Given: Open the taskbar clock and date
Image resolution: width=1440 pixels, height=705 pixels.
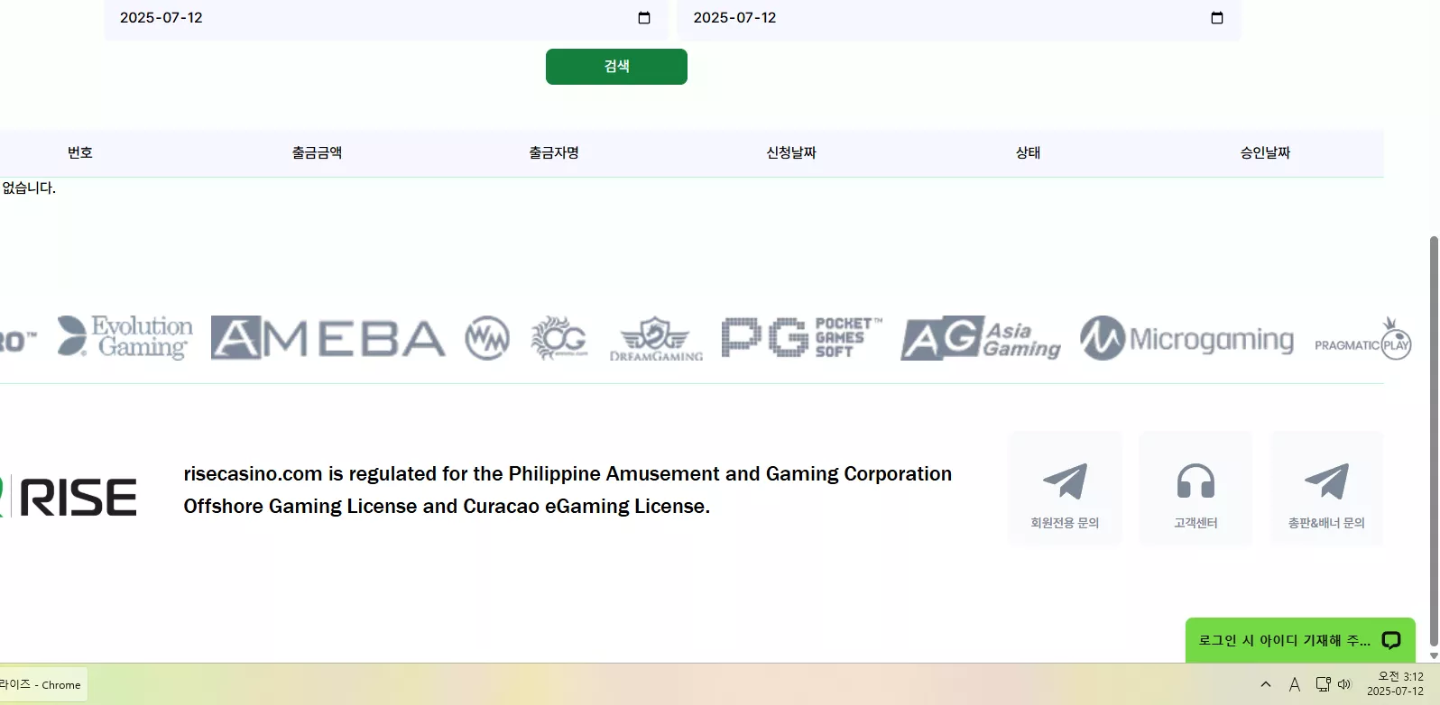Looking at the screenshot, I should tap(1395, 684).
